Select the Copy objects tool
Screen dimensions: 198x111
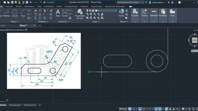[36, 14]
